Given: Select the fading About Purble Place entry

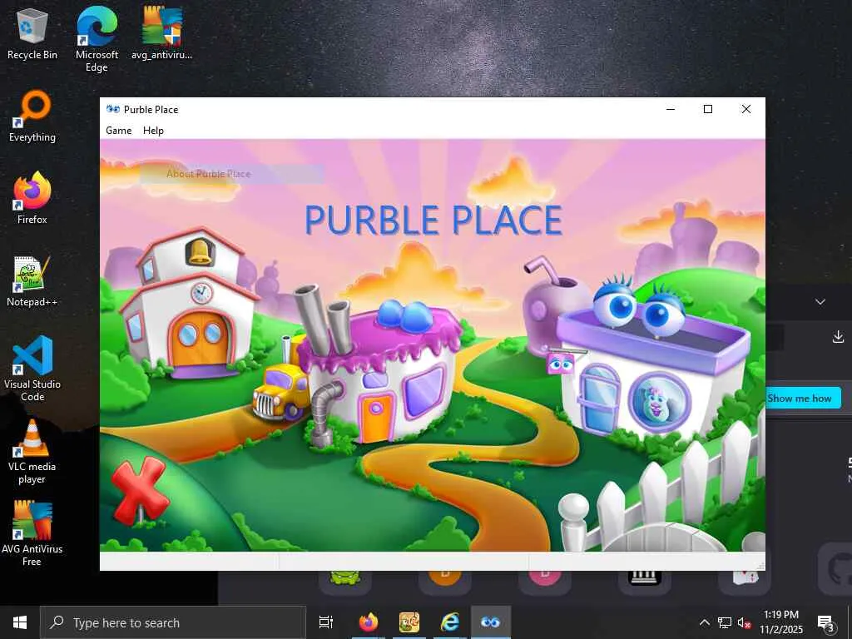Looking at the screenshot, I should pyautogui.click(x=232, y=174).
